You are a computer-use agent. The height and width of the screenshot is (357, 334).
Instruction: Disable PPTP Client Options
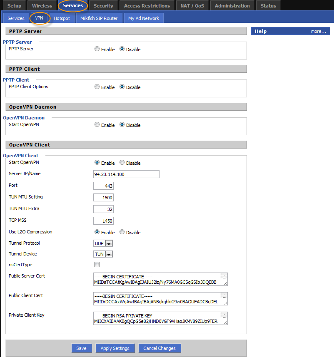pyautogui.click(x=122, y=87)
